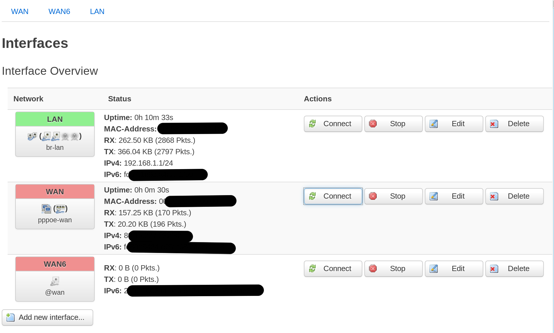The image size is (554, 333).
Task: Open the LAN tab link
Action: click(97, 11)
